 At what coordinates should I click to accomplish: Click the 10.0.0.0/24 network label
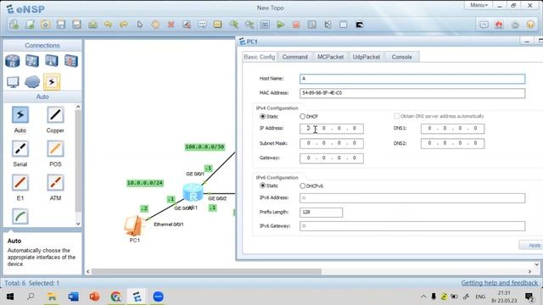(145, 183)
